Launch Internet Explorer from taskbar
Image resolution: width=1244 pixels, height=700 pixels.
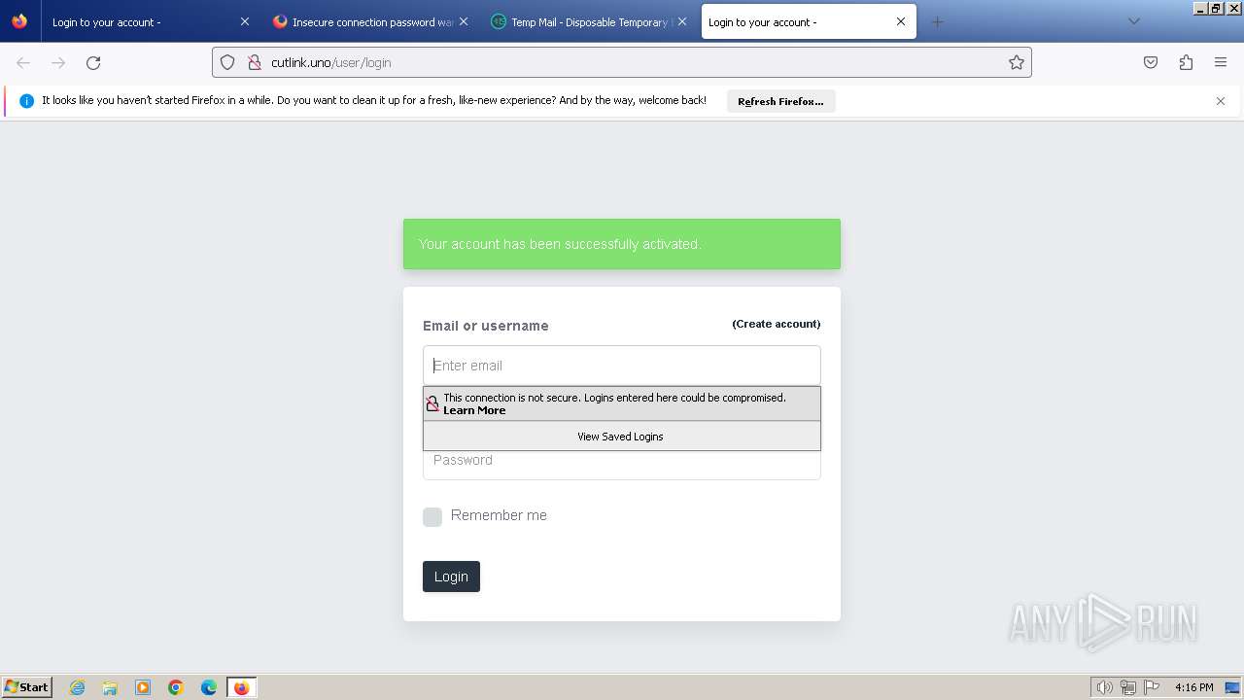[77, 687]
